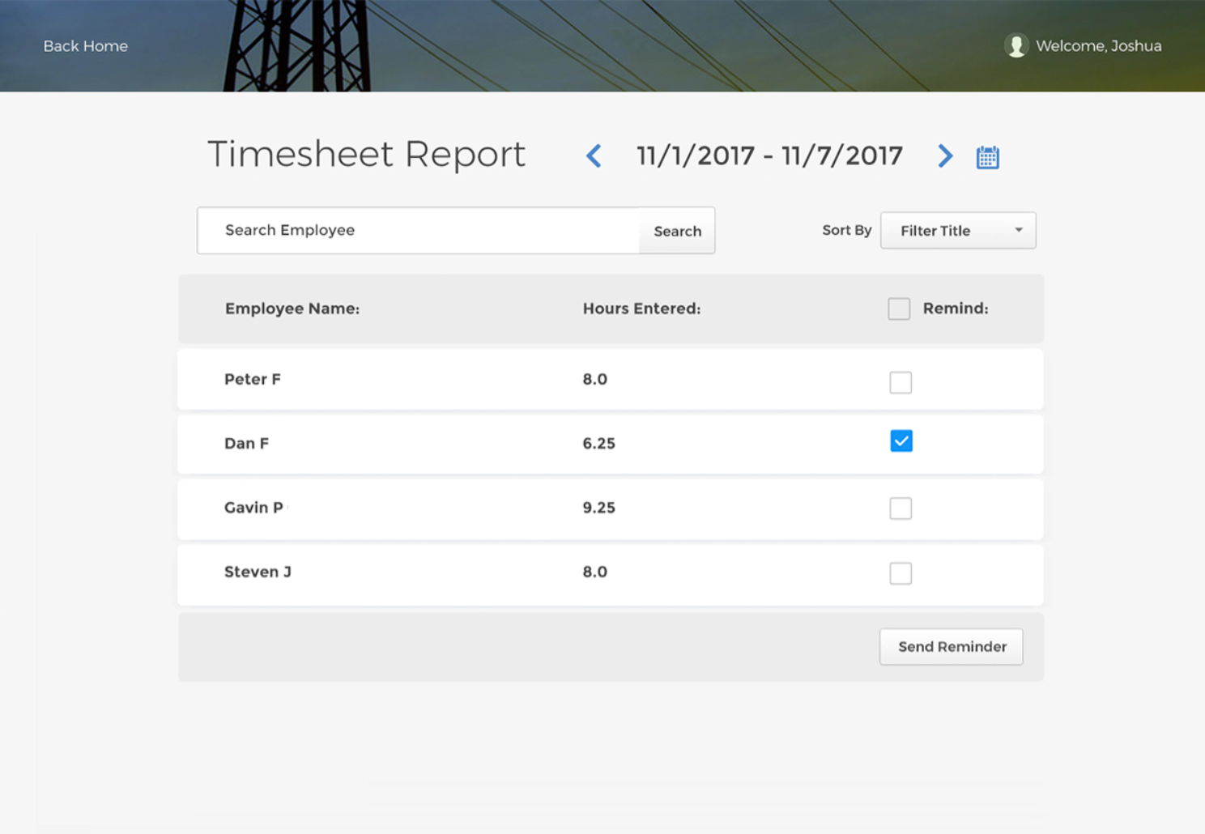1205x834 pixels.
Task: Go to previous week with left chevron
Action: (x=594, y=155)
